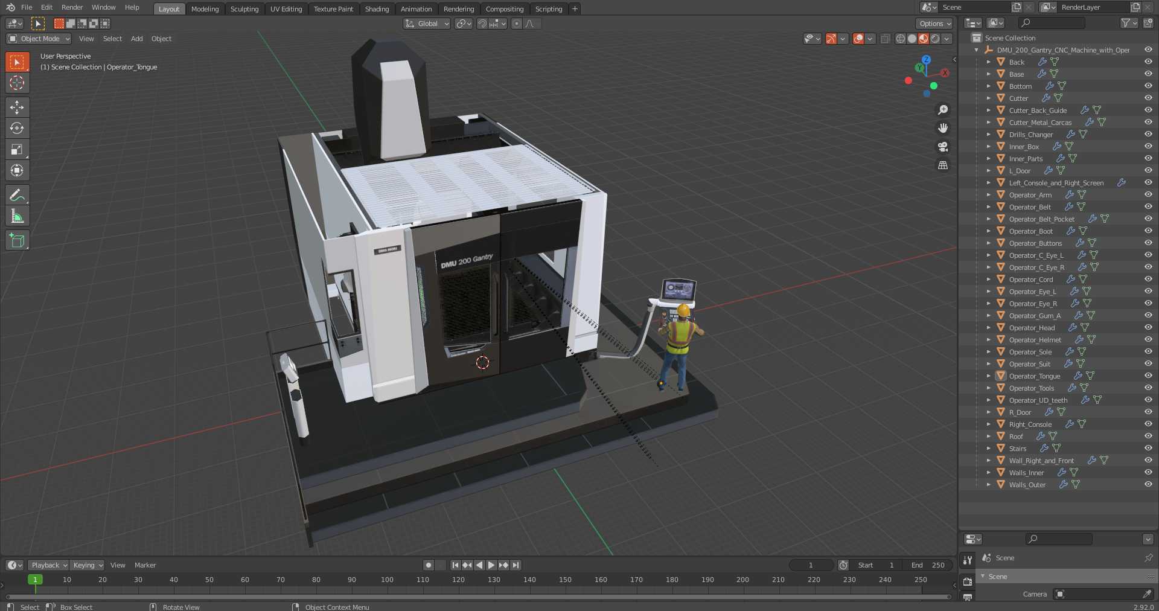Screen dimensions: 1159x611
Task: Open viewport shading options dropdown arrow
Action: (947, 39)
